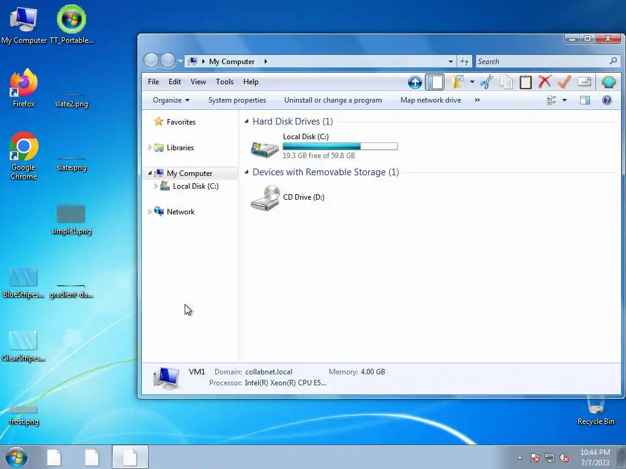Click the Forward navigation button
This screenshot has height=469, width=626.
168,60
